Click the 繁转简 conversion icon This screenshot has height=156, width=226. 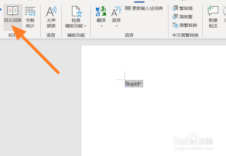coord(175,8)
